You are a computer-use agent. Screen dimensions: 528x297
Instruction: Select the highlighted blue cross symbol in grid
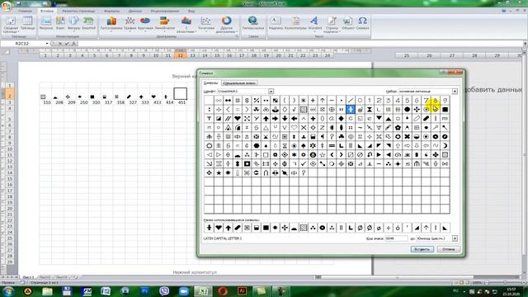coord(351,109)
